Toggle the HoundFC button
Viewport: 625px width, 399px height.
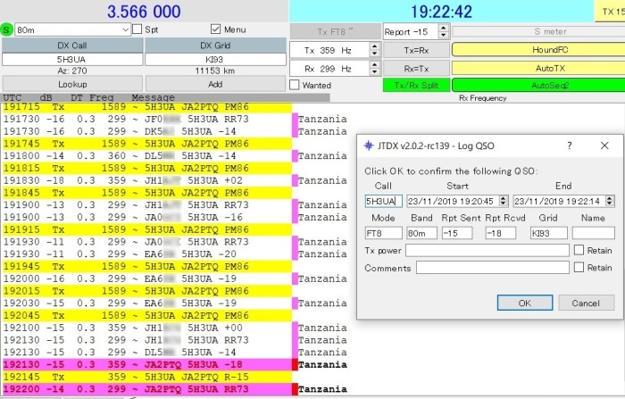(x=538, y=50)
